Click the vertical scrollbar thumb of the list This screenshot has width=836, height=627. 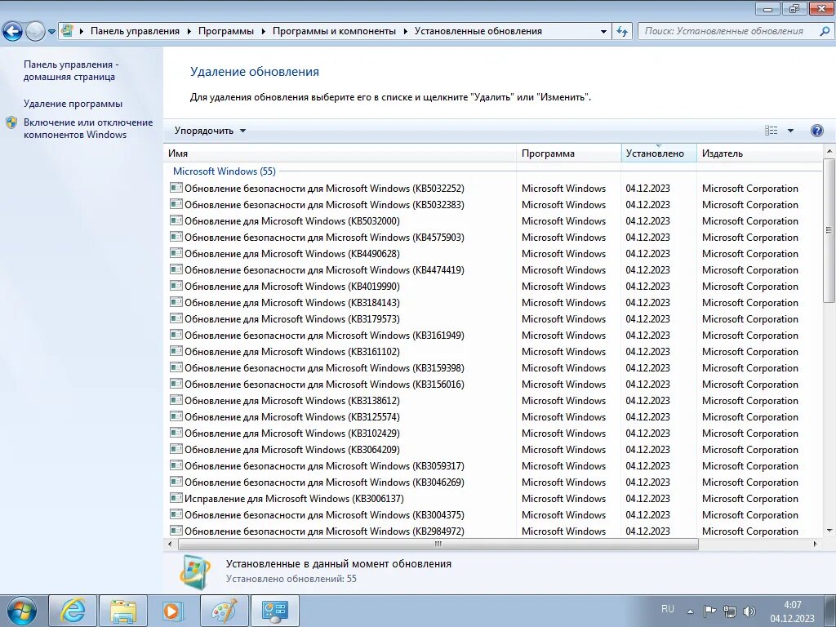click(829, 230)
